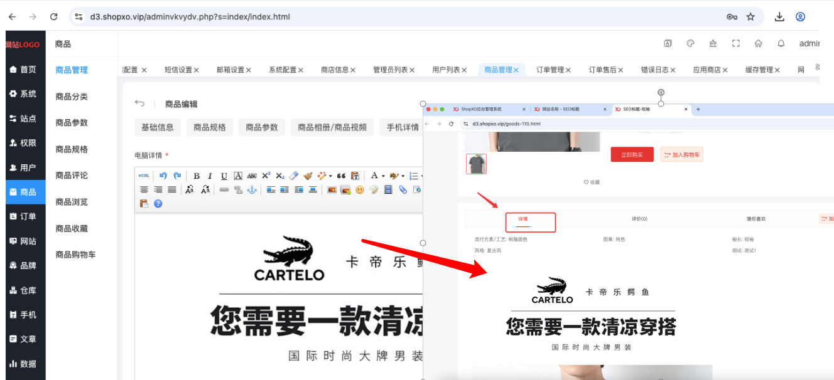Toggle fullscreen mode in admin header
This screenshot has height=380, width=834.
coord(735,44)
